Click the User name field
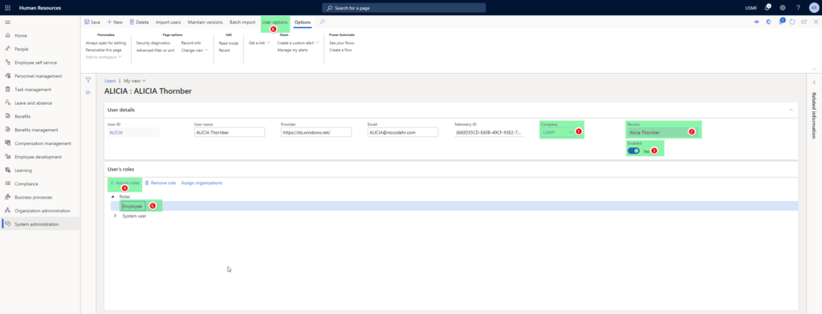Screen dimensions: 822x314 point(229,132)
